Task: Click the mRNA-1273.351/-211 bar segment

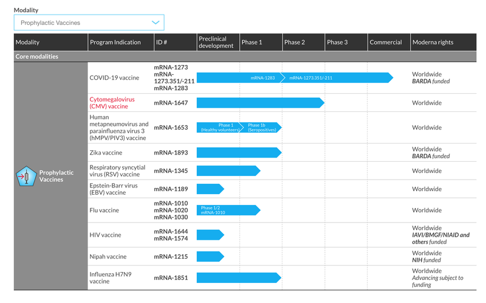Action: pos(310,78)
